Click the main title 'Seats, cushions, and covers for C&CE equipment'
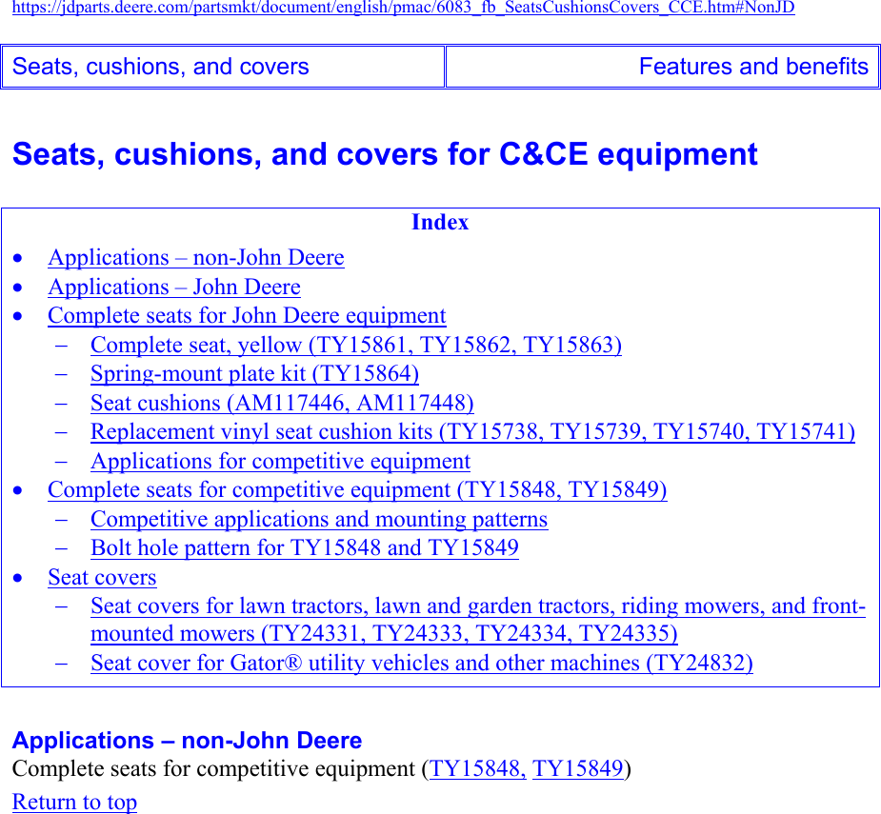This screenshot has width=881, height=814. click(x=385, y=154)
